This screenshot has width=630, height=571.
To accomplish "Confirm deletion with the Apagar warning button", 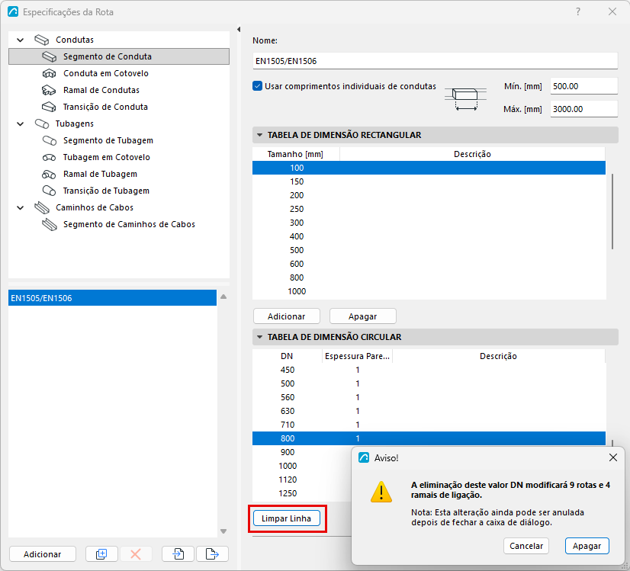I will pos(587,546).
